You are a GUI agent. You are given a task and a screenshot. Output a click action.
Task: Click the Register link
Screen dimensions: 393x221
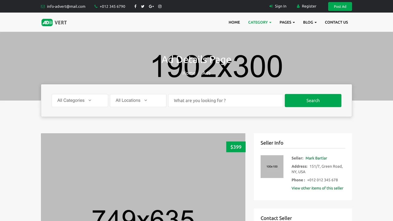pos(309,6)
